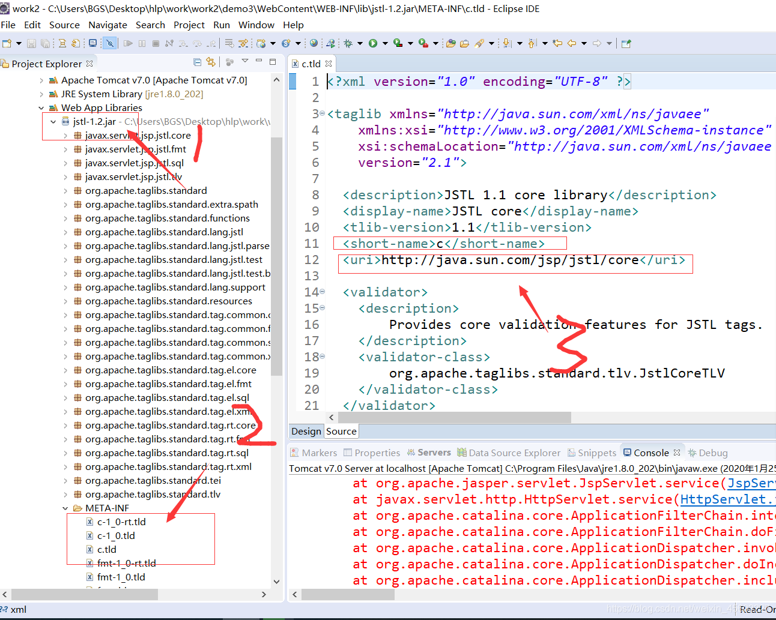Open the Run button dropdown arrow
Image resolution: width=776 pixels, height=620 pixels.
click(385, 43)
